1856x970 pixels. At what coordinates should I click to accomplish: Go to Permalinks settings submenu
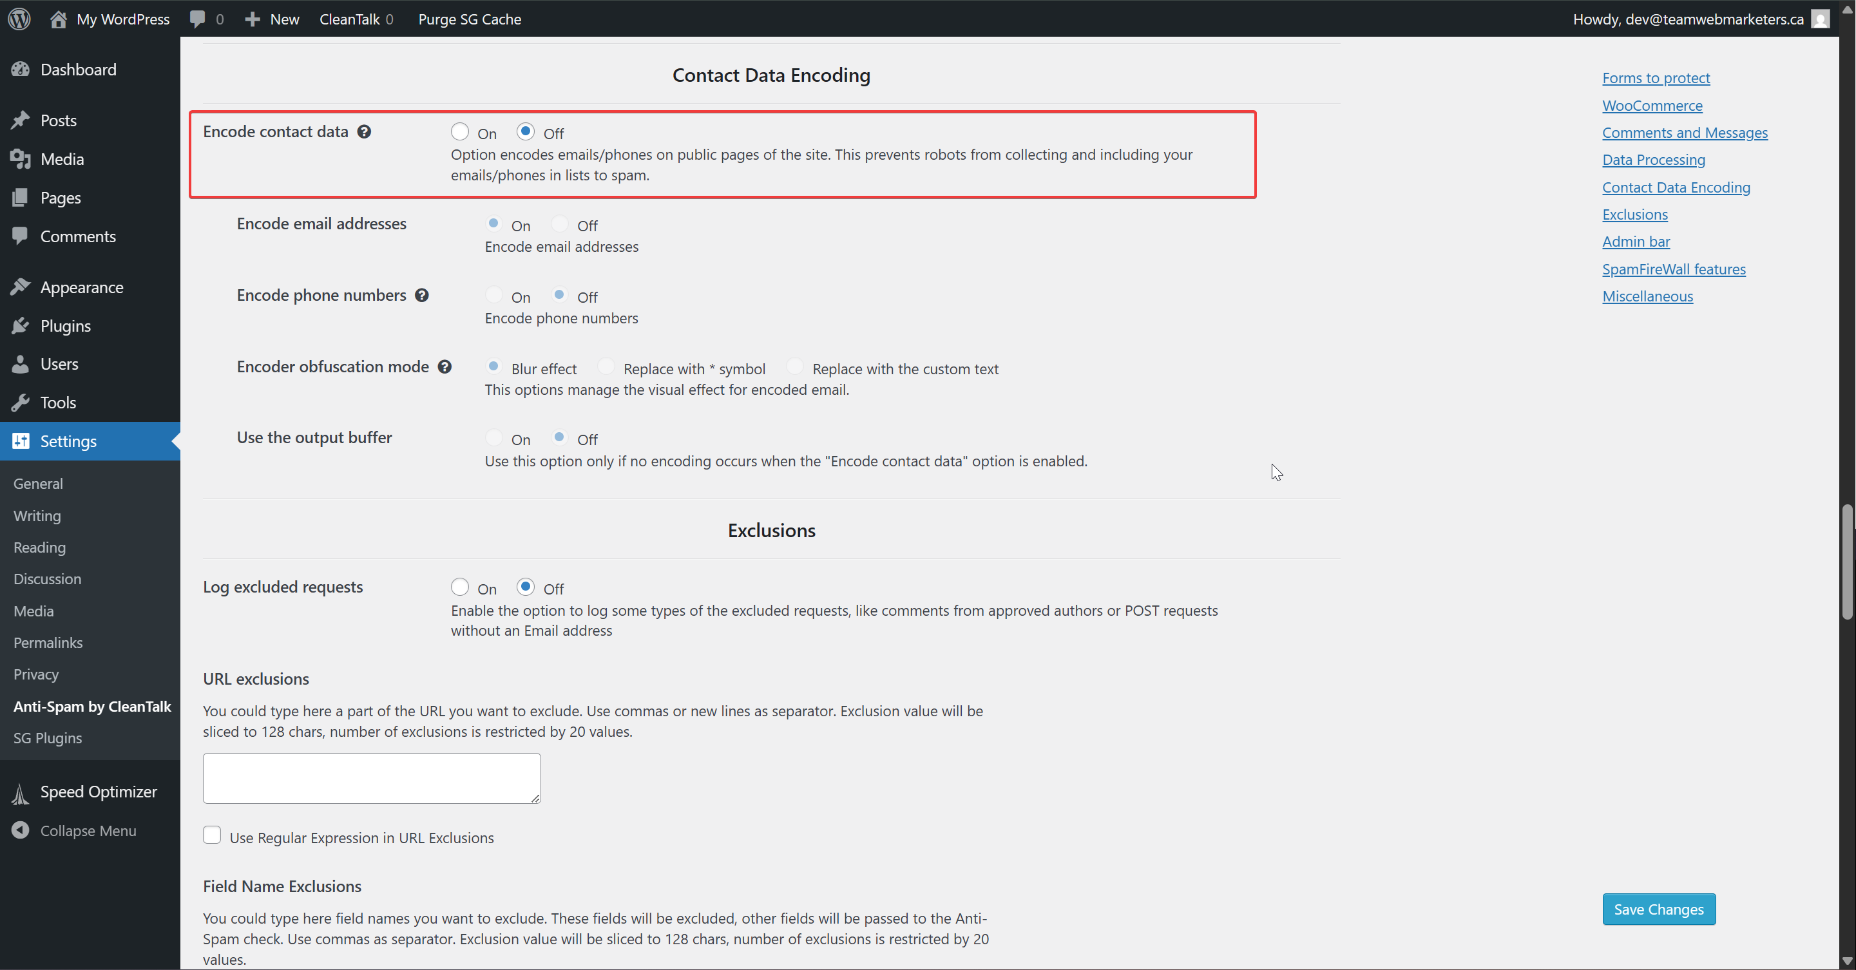pos(48,642)
